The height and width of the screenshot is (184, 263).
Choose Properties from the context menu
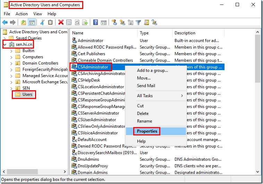(156, 131)
